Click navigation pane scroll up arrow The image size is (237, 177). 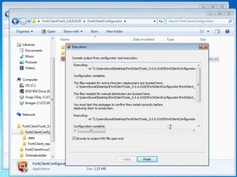[53, 39]
